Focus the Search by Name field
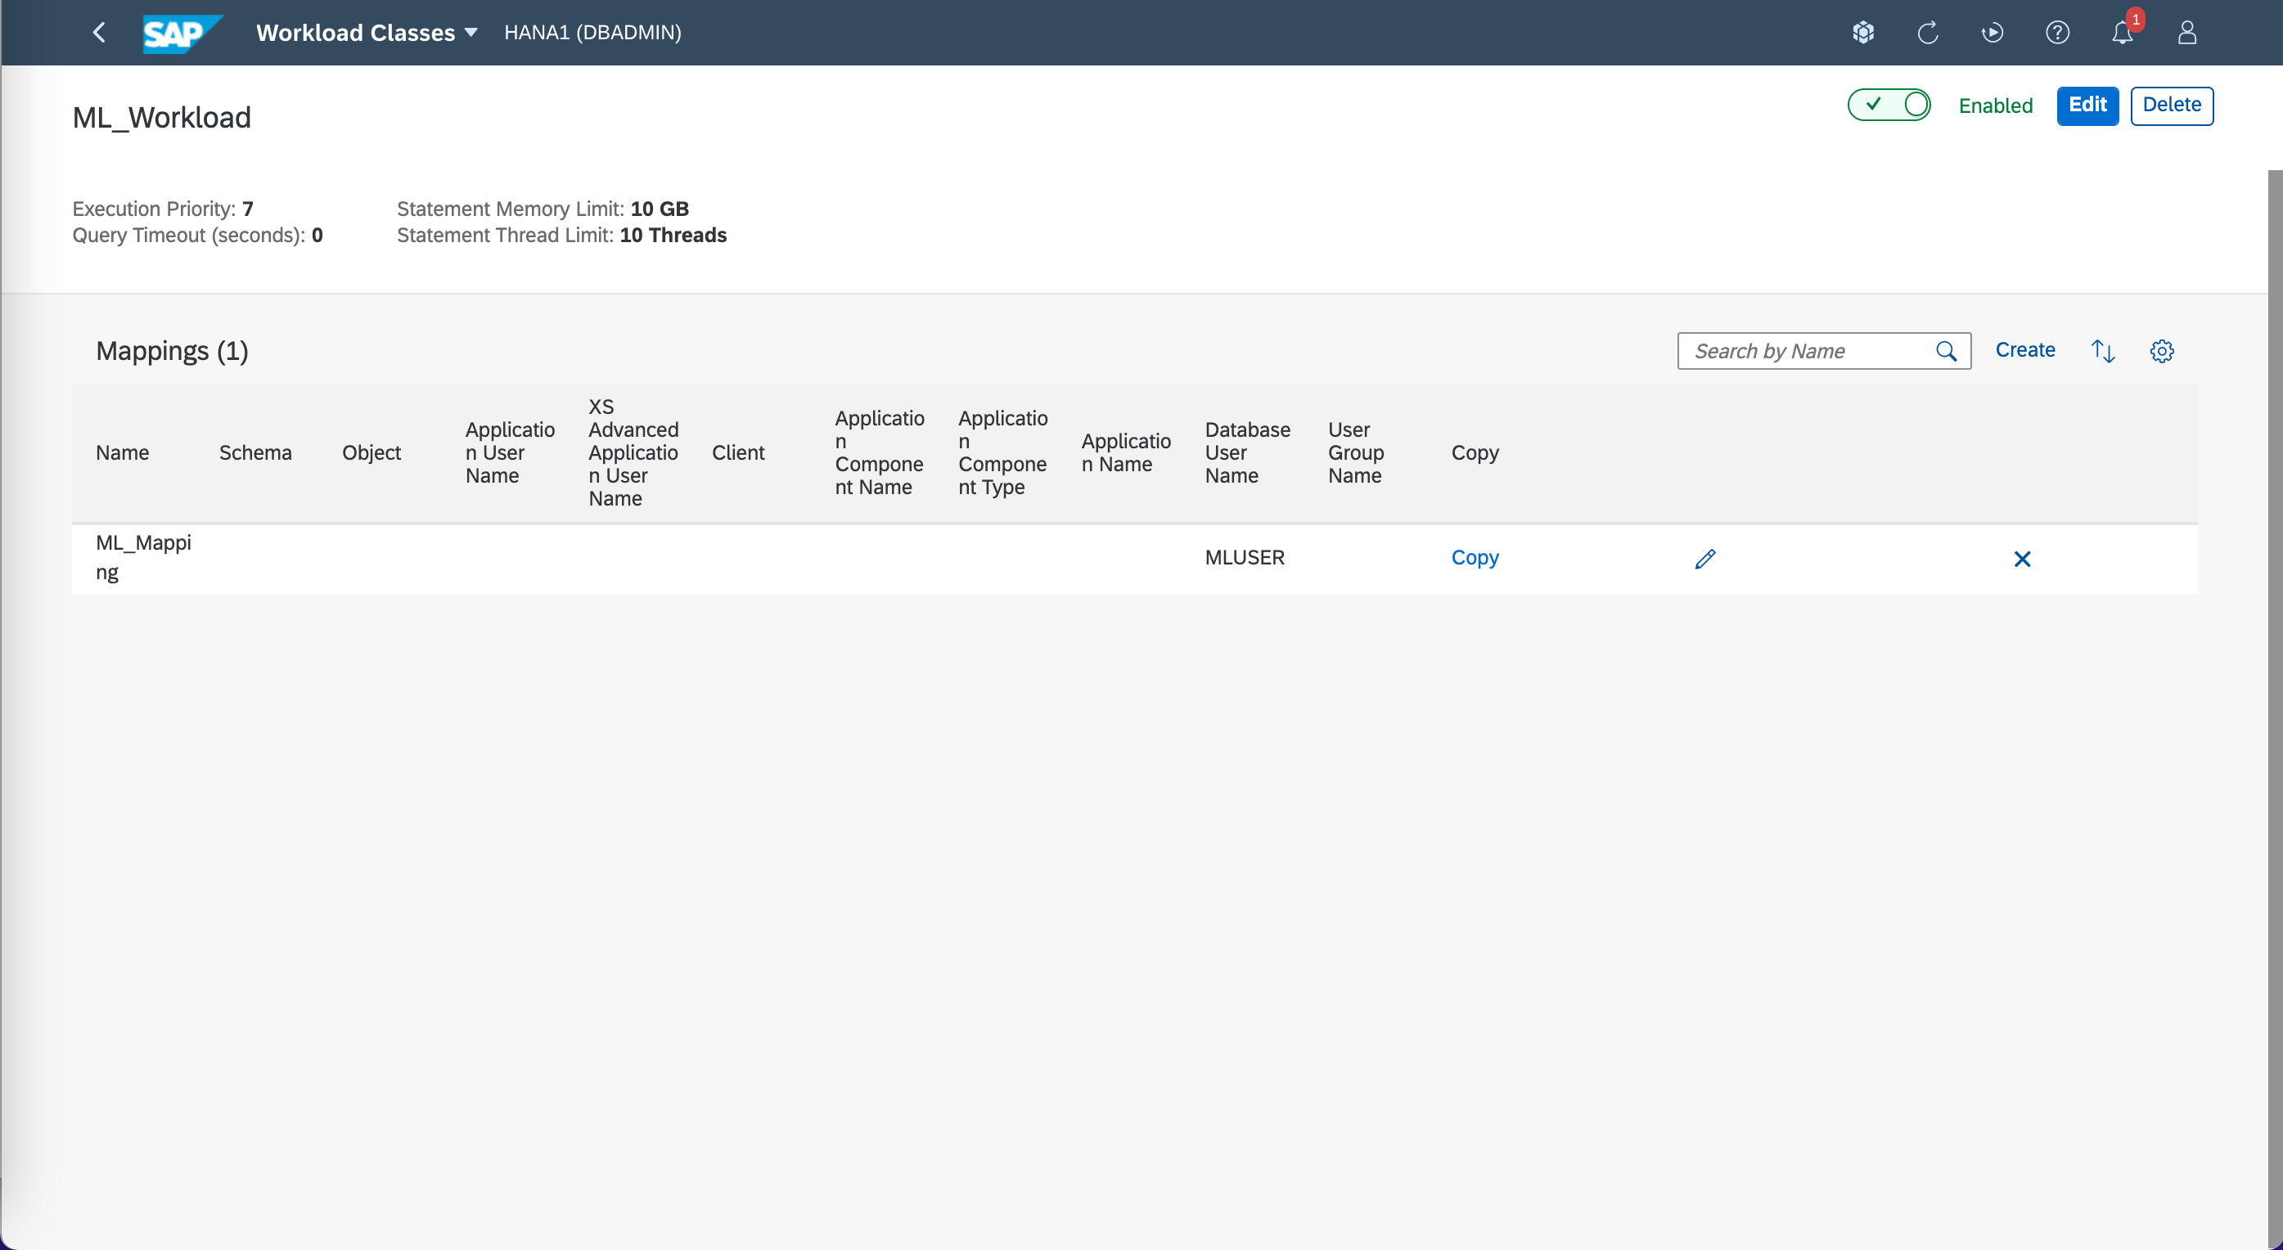2283x1250 pixels. (x=1808, y=351)
